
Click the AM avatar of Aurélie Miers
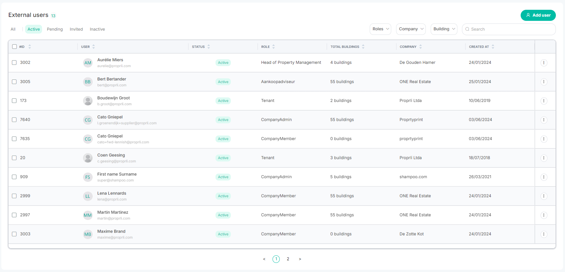pos(88,63)
